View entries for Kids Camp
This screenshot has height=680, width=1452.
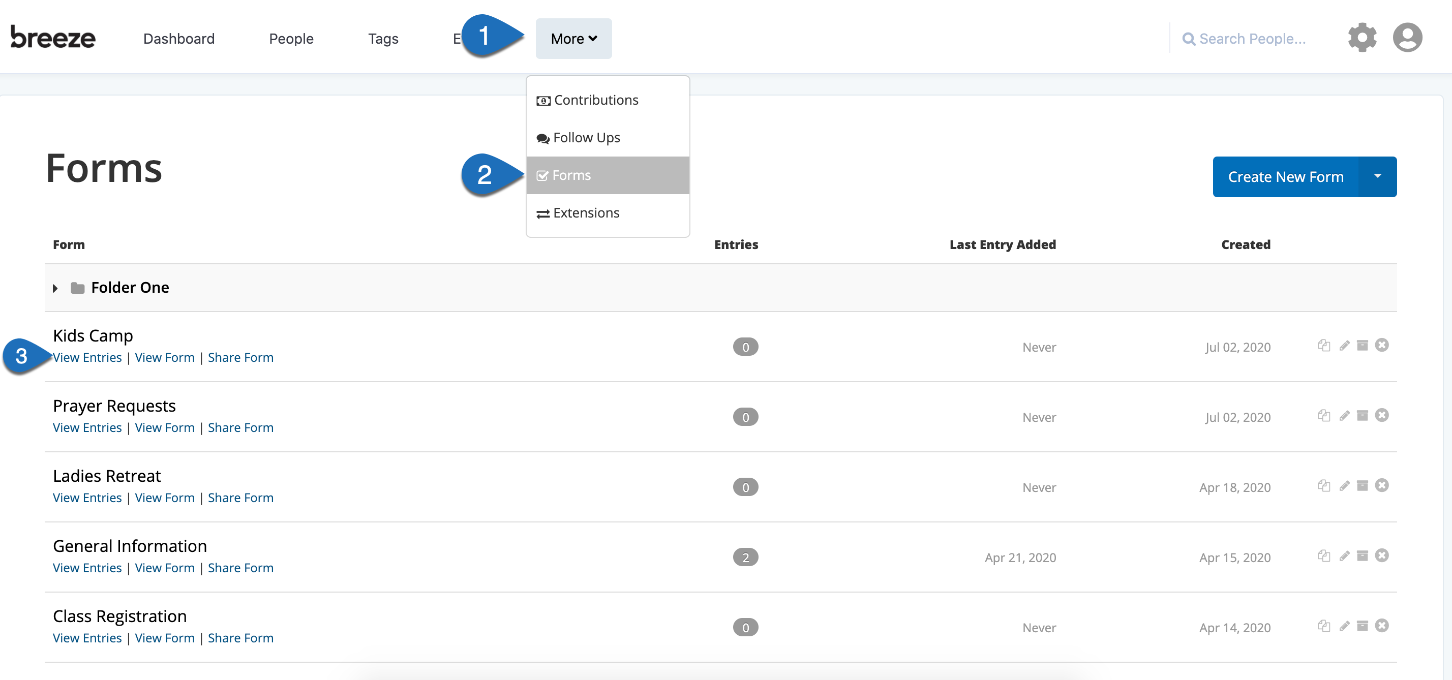click(x=87, y=358)
